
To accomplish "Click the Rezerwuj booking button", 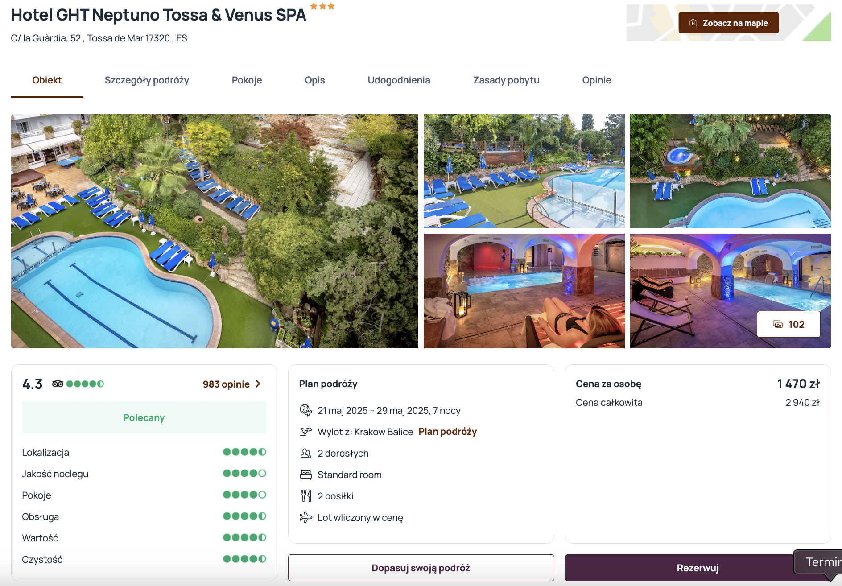I will click(698, 568).
